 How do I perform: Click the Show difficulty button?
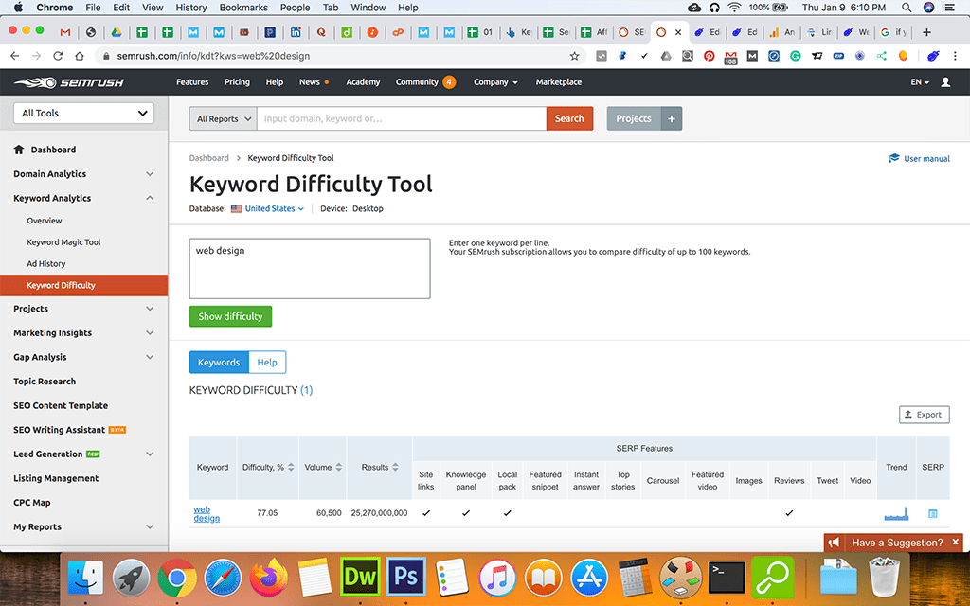(231, 316)
